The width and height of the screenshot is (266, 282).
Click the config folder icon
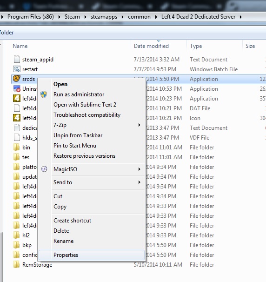[16, 255]
